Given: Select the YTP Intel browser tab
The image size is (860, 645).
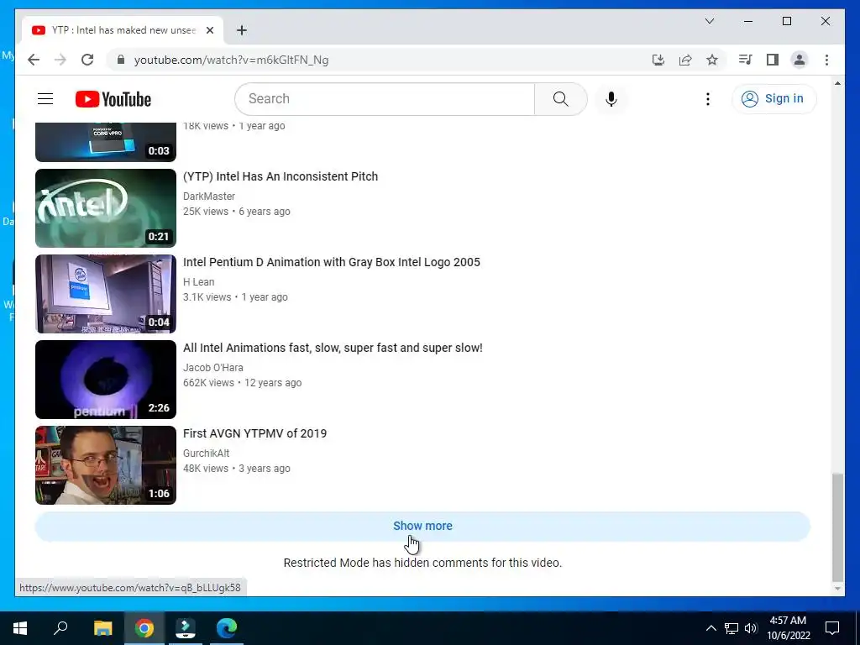Looking at the screenshot, I should pos(123,30).
